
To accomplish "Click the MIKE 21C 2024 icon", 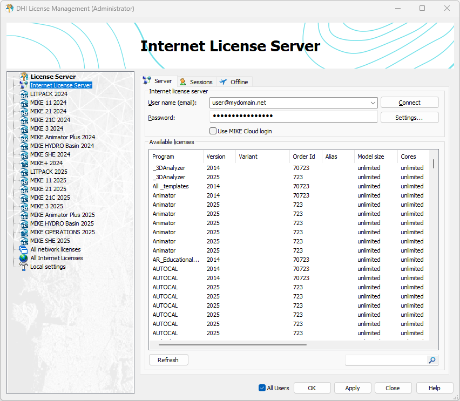I will tap(24, 120).
